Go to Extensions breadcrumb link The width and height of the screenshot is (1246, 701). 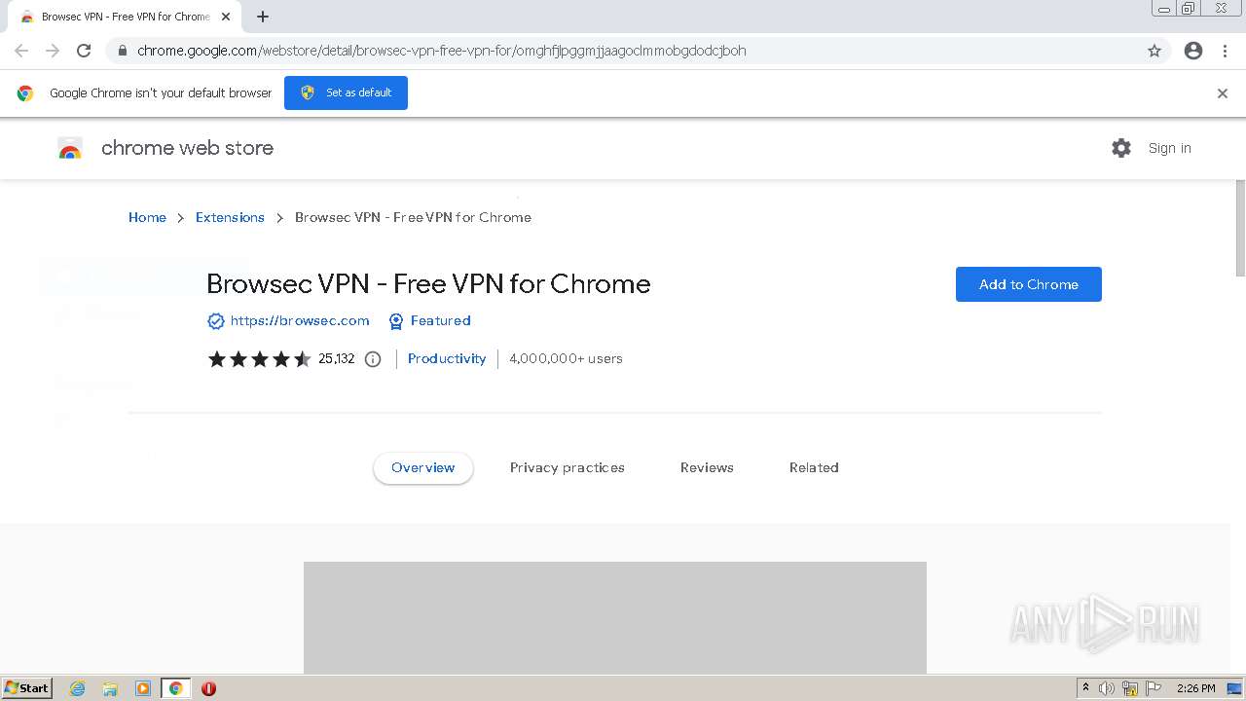(x=230, y=217)
